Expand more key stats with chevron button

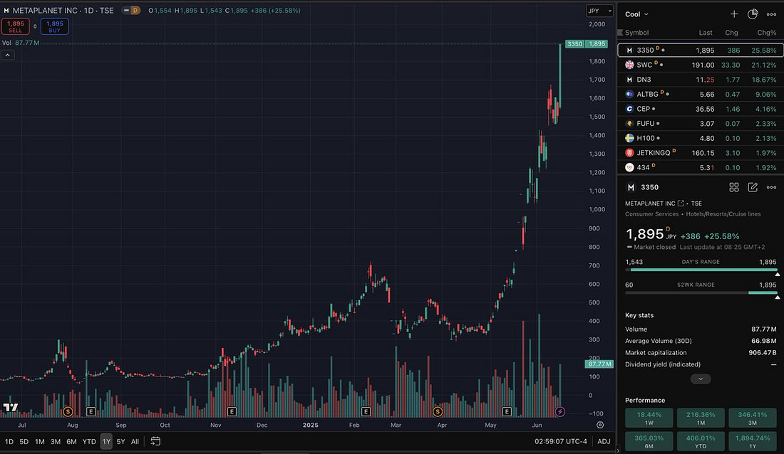[701, 379]
